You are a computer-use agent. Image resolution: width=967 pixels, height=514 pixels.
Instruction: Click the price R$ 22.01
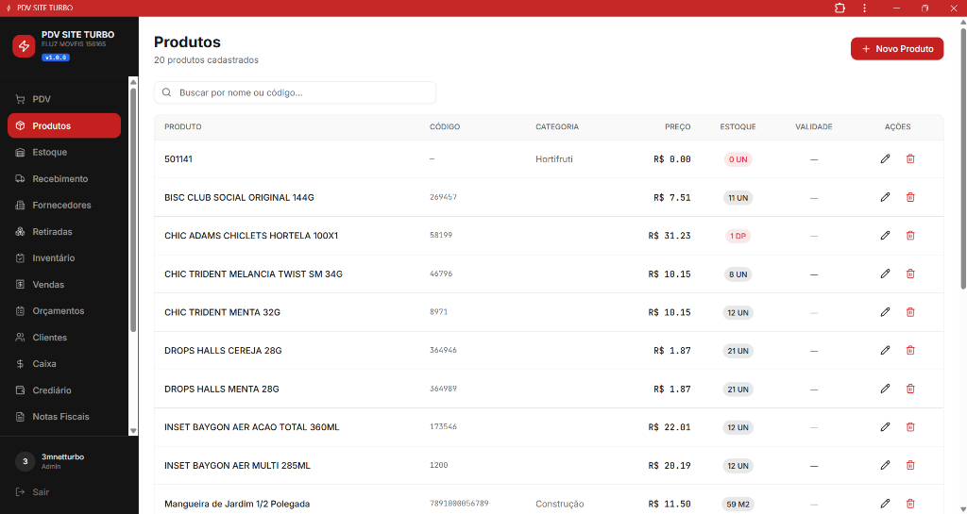click(670, 426)
